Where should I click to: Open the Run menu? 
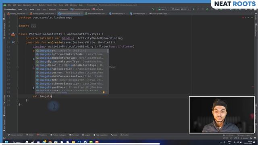click(55, 5)
